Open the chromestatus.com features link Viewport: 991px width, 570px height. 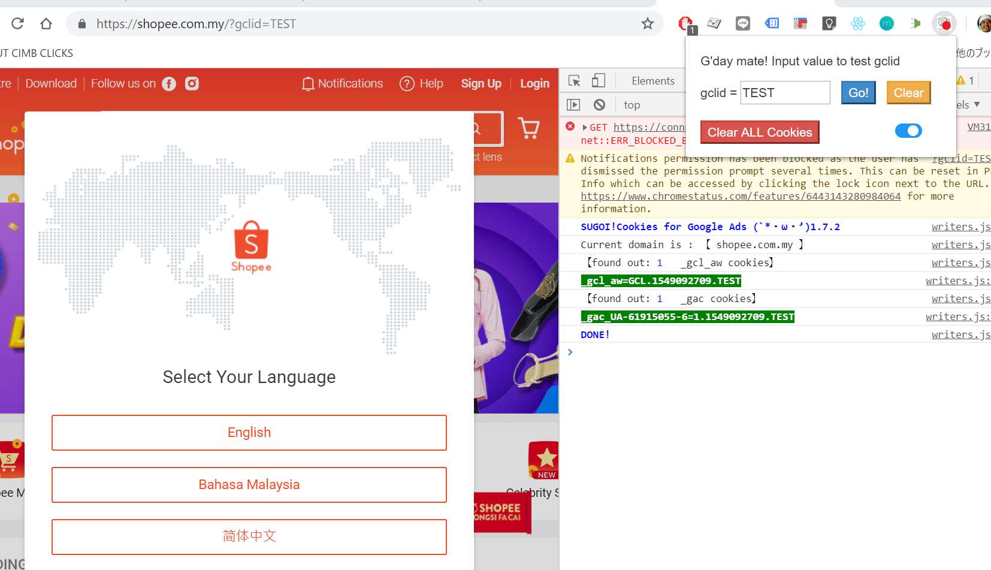(741, 197)
